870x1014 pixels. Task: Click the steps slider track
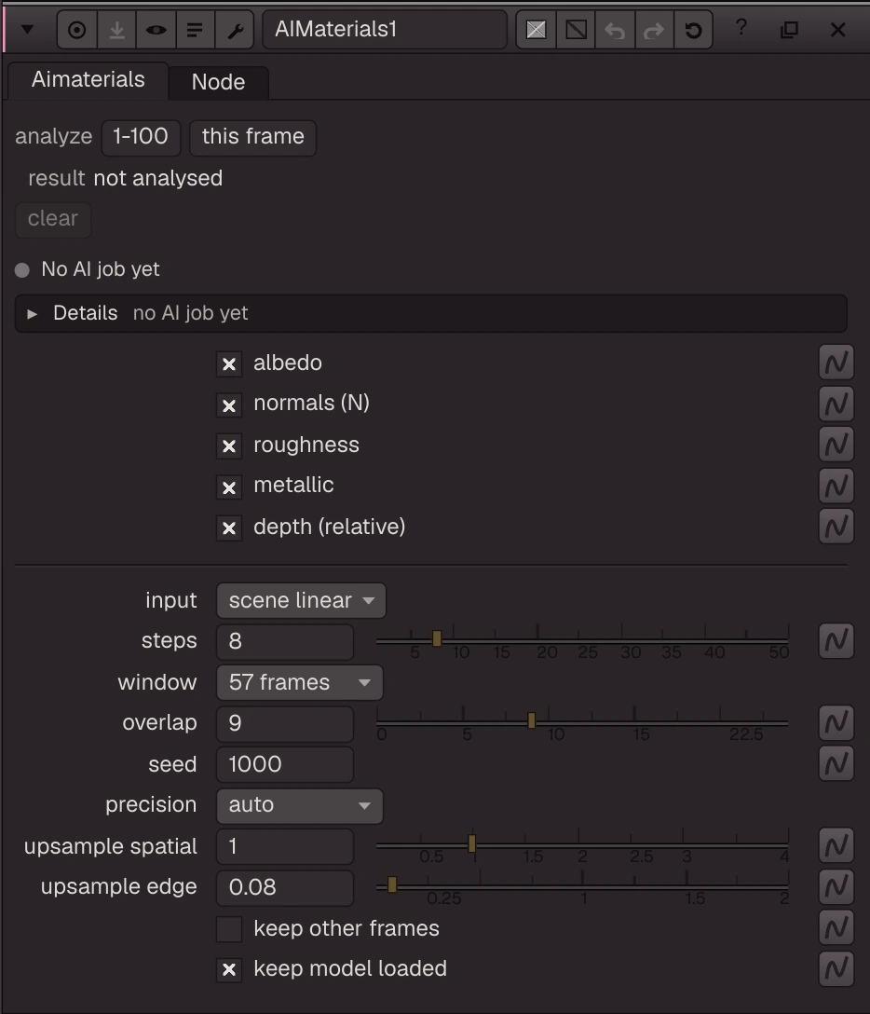pos(582,640)
